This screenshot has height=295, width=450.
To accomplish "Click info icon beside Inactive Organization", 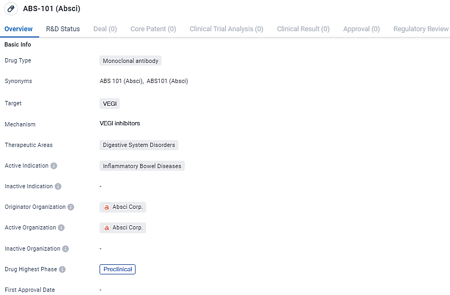I will click(66, 248).
